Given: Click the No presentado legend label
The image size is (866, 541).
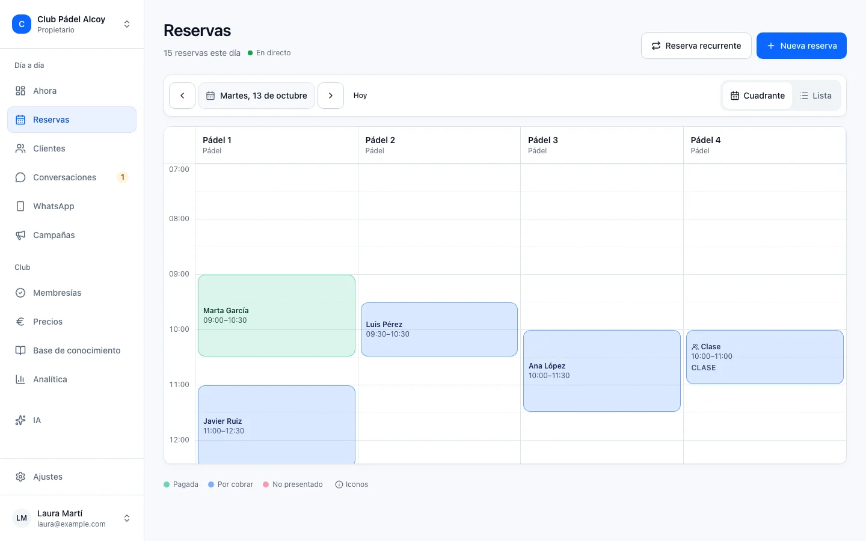Looking at the screenshot, I should (x=298, y=484).
